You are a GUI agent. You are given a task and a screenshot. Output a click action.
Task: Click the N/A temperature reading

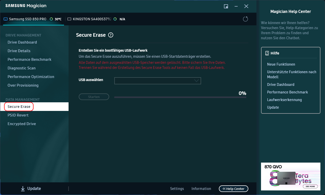(122, 19)
